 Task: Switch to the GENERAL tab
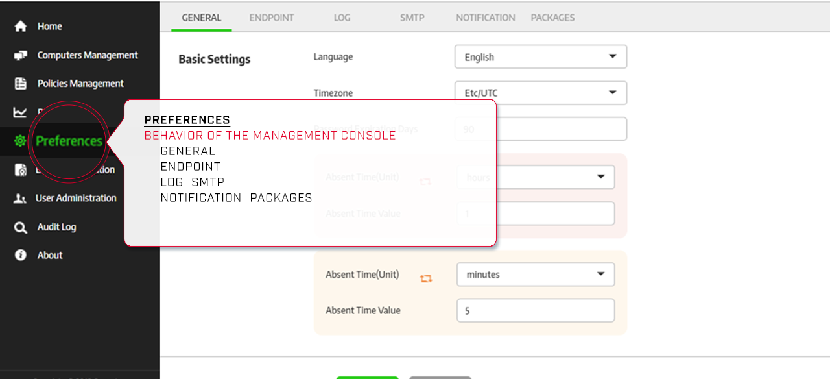(202, 18)
